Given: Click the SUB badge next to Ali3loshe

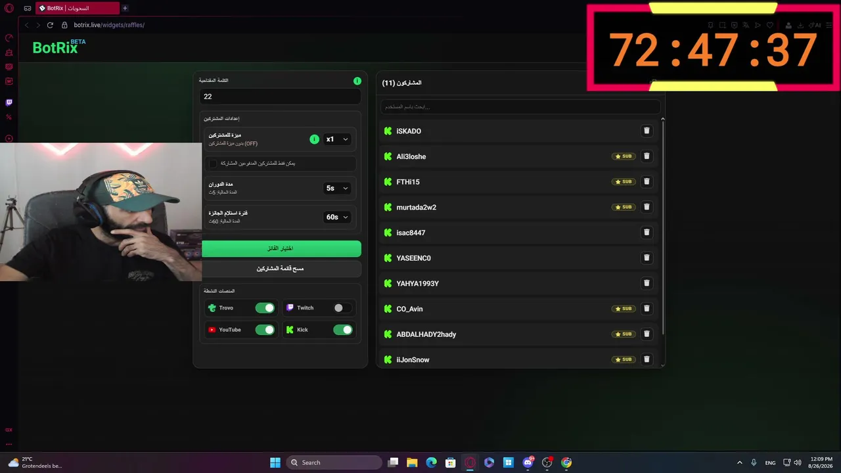Looking at the screenshot, I should pos(623,156).
